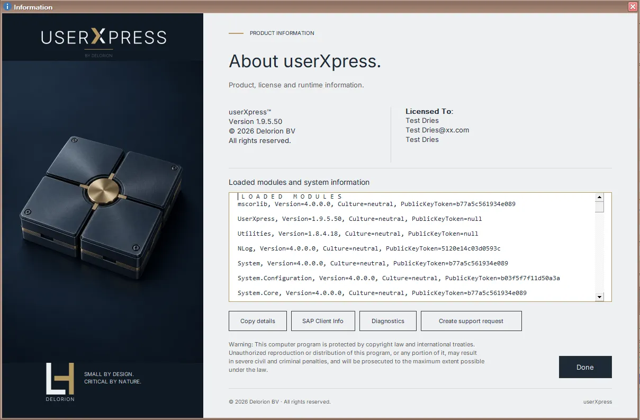640x420 pixels.
Task: Click the Information title bar icon
Action: pyautogui.click(x=7, y=7)
